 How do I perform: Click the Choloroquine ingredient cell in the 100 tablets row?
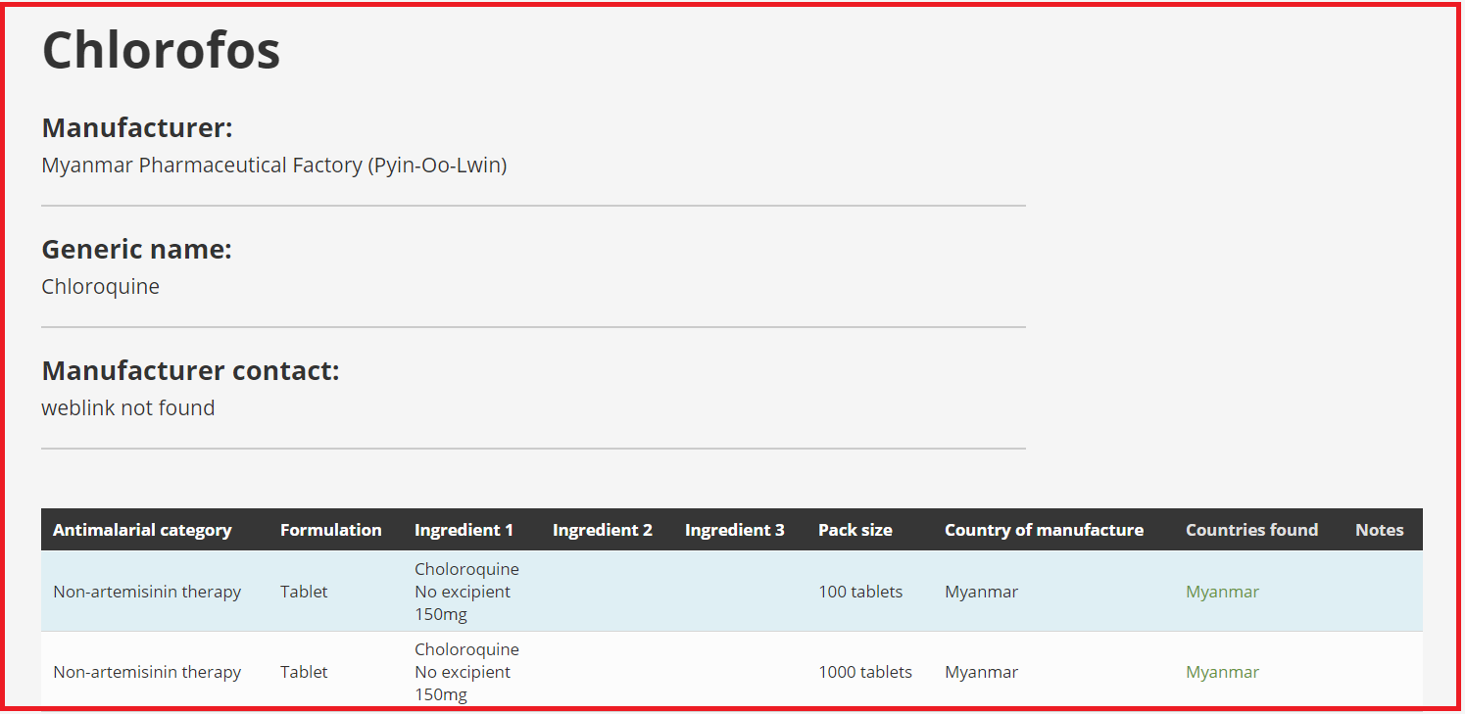click(466, 592)
